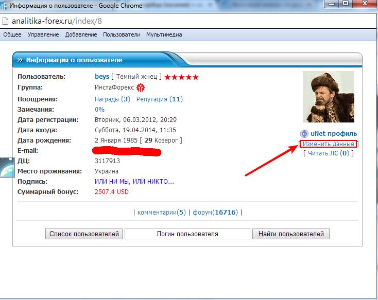Open the Добавление menu

tap(81, 35)
